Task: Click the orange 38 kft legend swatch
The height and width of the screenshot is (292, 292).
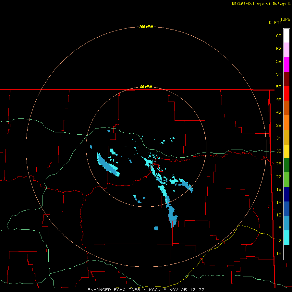Action: tap(286, 123)
